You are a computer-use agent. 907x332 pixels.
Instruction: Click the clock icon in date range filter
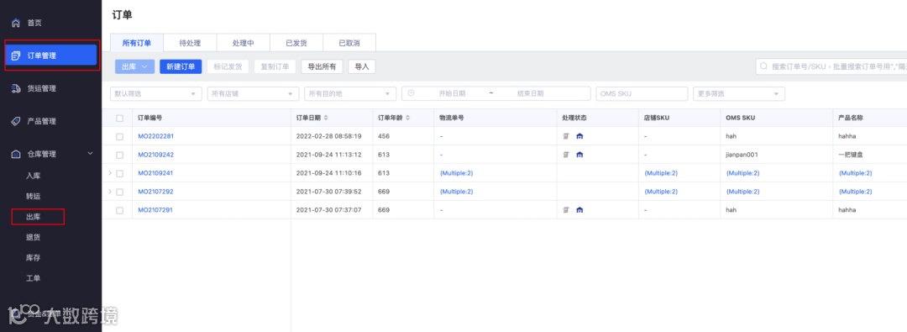[x=412, y=93]
